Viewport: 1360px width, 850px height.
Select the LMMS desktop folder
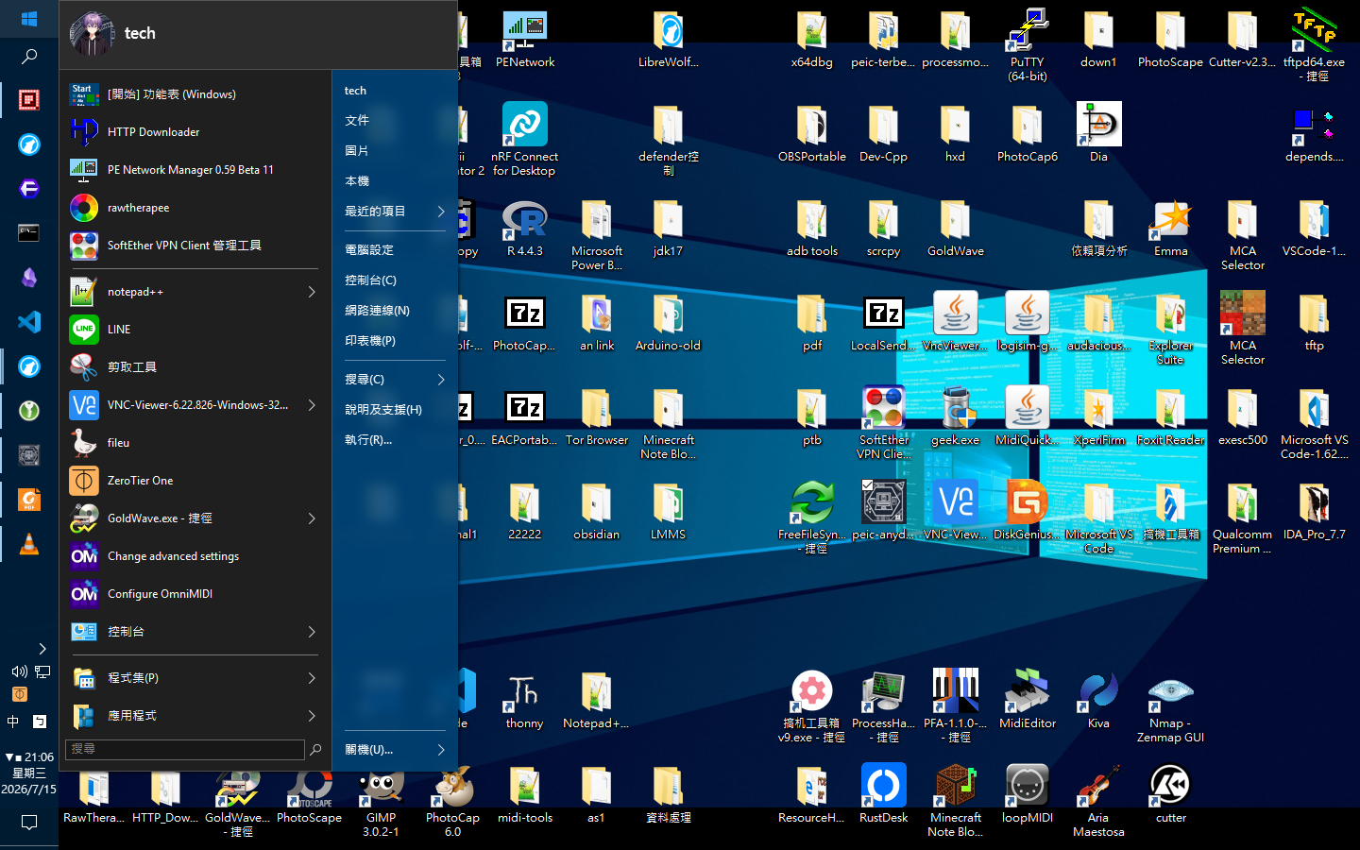coord(669,510)
